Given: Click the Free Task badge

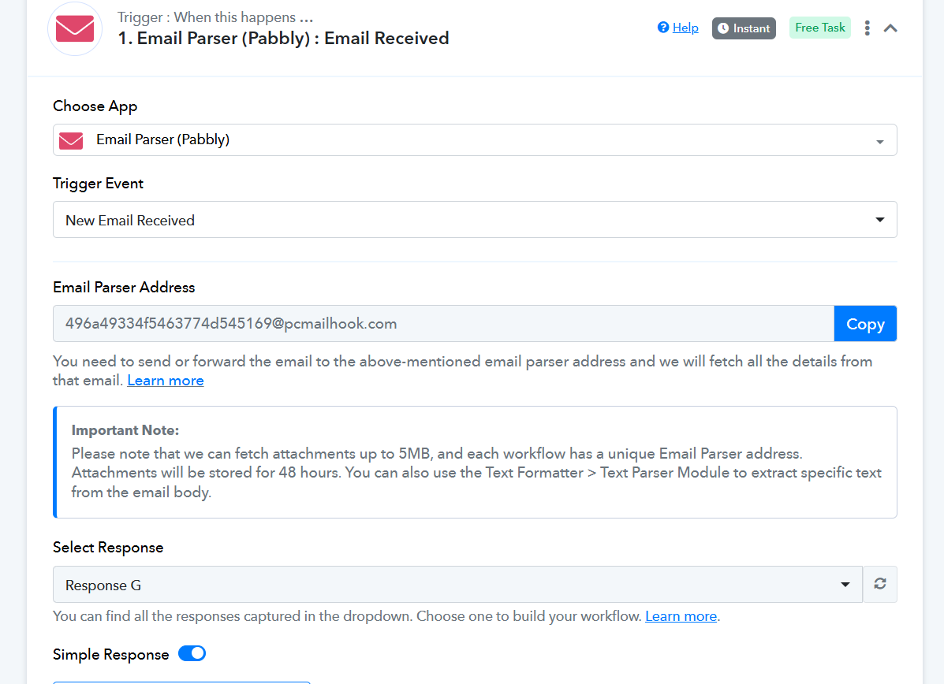Looking at the screenshot, I should pyautogui.click(x=820, y=28).
